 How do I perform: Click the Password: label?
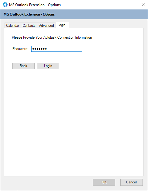click(x=20, y=49)
